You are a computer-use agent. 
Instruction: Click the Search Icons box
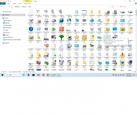click(125, 7)
